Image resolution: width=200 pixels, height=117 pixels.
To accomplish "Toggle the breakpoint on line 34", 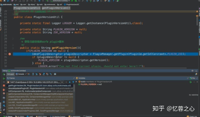I will [10, 54].
